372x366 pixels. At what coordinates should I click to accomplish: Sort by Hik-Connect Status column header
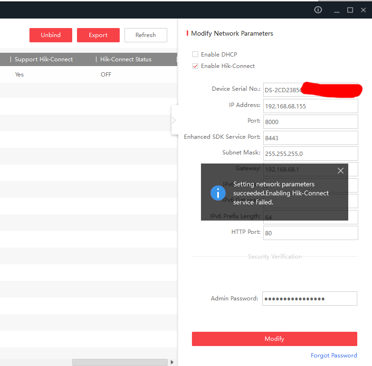(x=125, y=59)
